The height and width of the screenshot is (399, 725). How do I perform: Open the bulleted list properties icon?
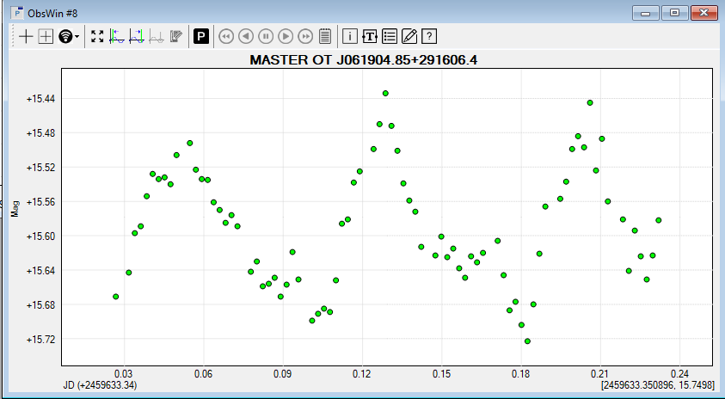390,36
